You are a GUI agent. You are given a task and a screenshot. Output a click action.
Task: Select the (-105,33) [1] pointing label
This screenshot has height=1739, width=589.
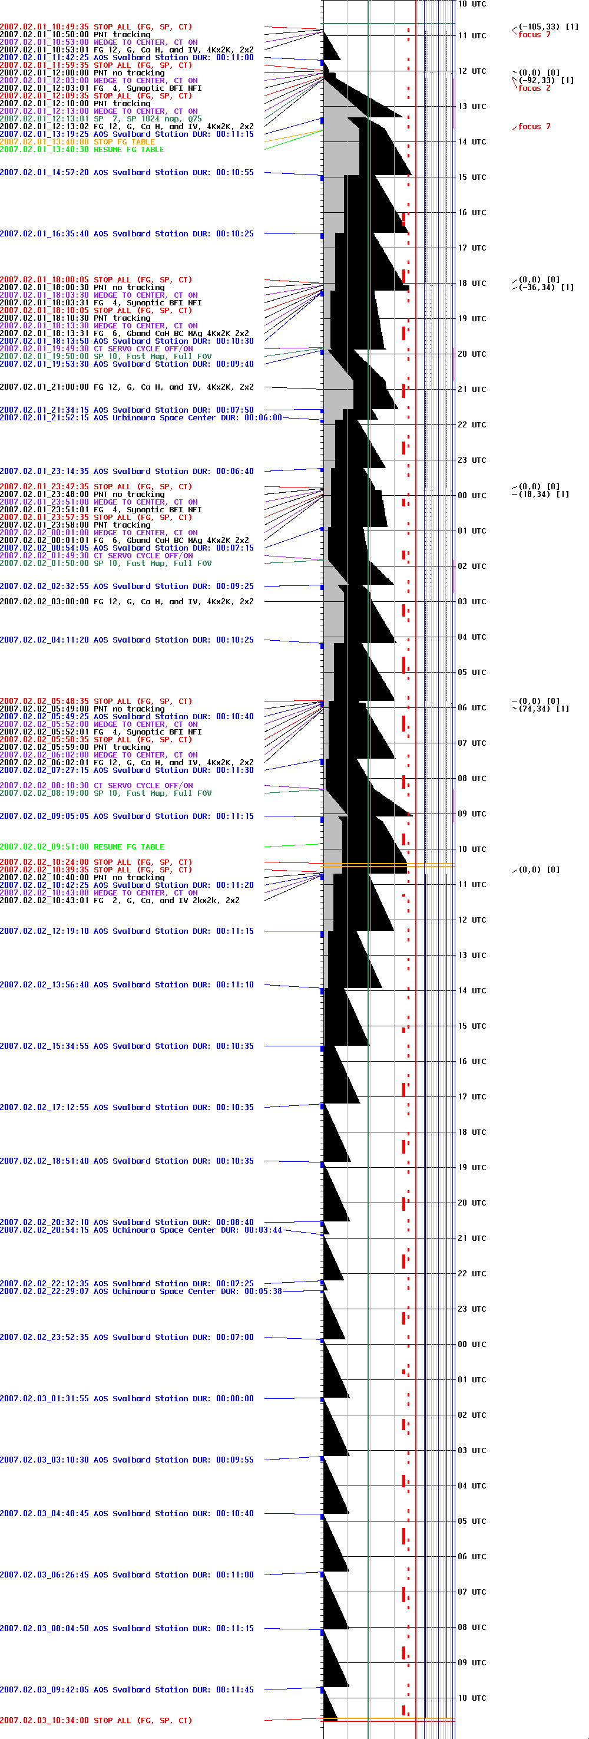(548, 27)
